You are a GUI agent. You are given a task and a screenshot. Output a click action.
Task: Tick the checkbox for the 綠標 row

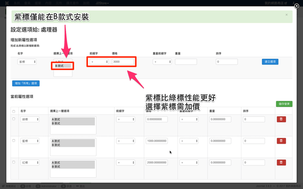coord(14,119)
